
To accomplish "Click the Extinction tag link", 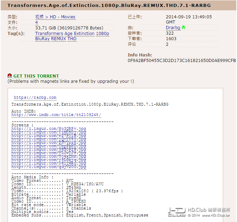I will [x=84, y=33].
